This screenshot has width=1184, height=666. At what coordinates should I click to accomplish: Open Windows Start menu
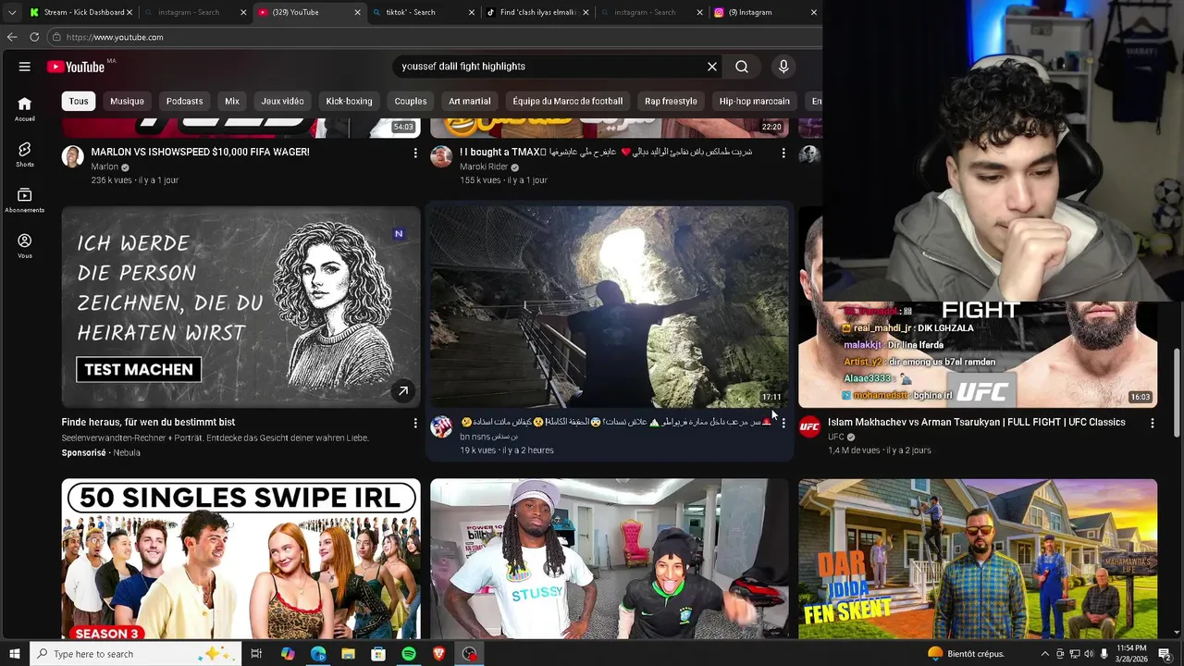14,654
